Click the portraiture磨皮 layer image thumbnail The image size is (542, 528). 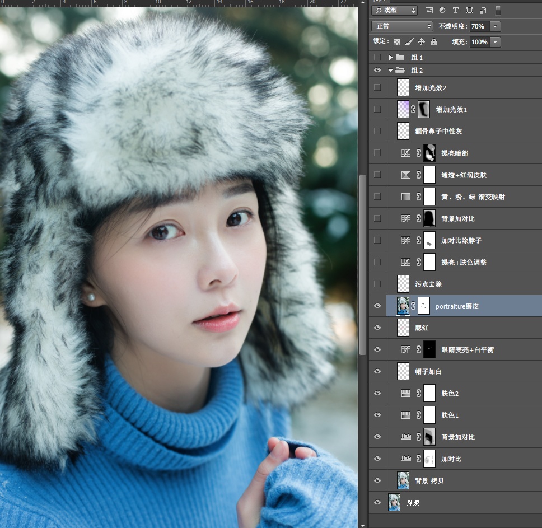tap(403, 306)
